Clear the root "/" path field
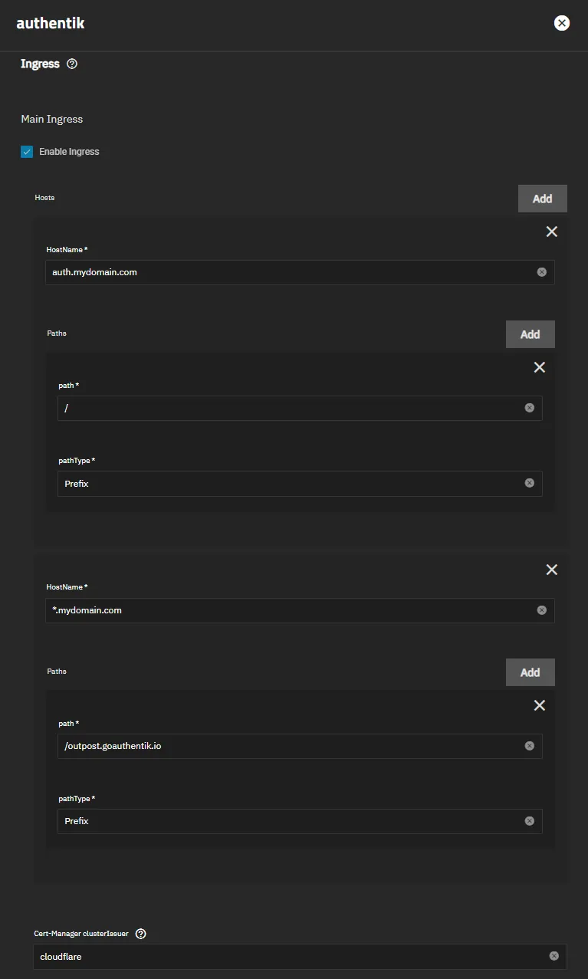 click(x=530, y=408)
